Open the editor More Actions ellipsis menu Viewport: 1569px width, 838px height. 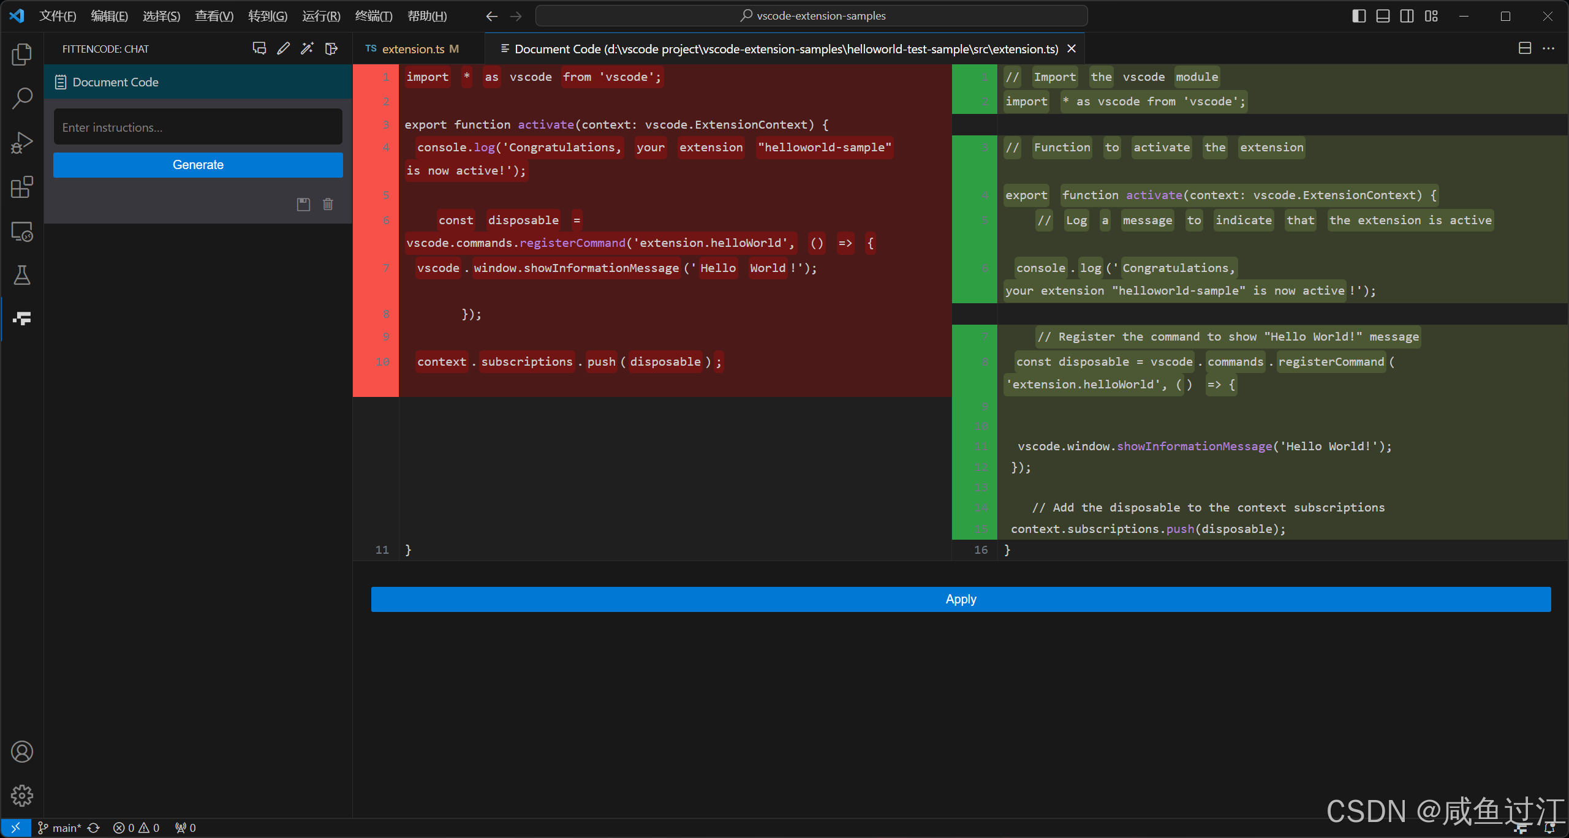pos(1549,48)
